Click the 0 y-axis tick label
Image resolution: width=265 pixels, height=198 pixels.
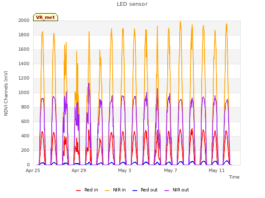pos(28,165)
